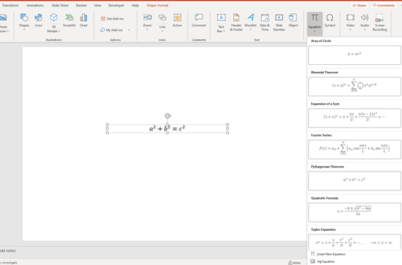Insert an Object
The image size is (402, 265).
[293, 20]
